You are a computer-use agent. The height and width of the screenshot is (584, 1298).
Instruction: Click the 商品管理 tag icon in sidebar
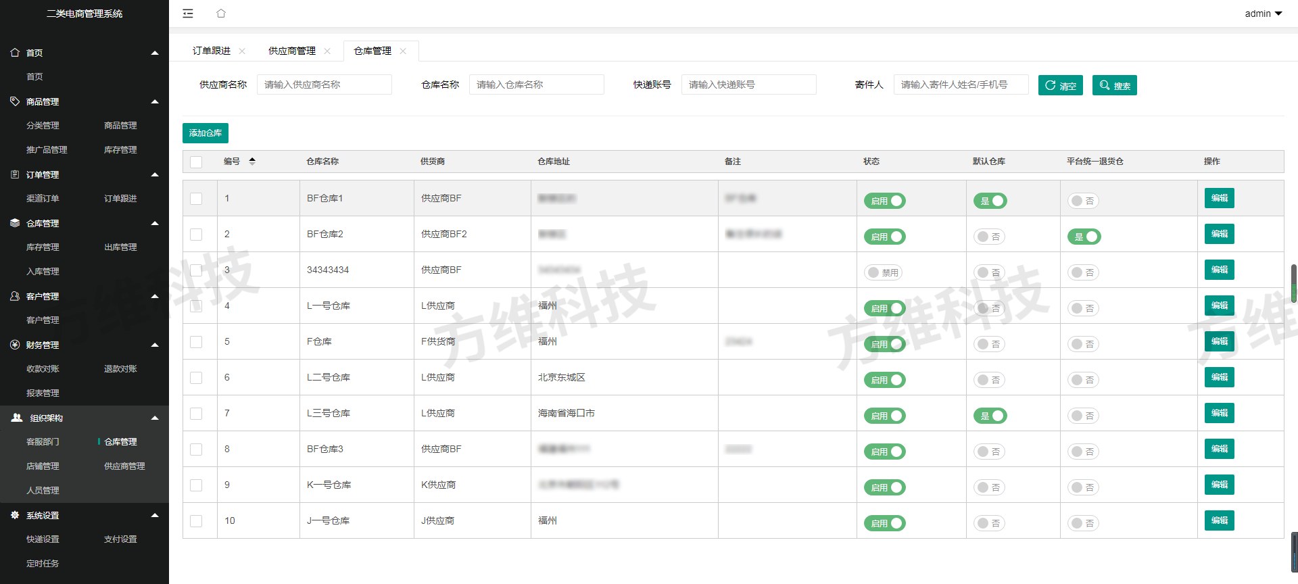(15, 101)
